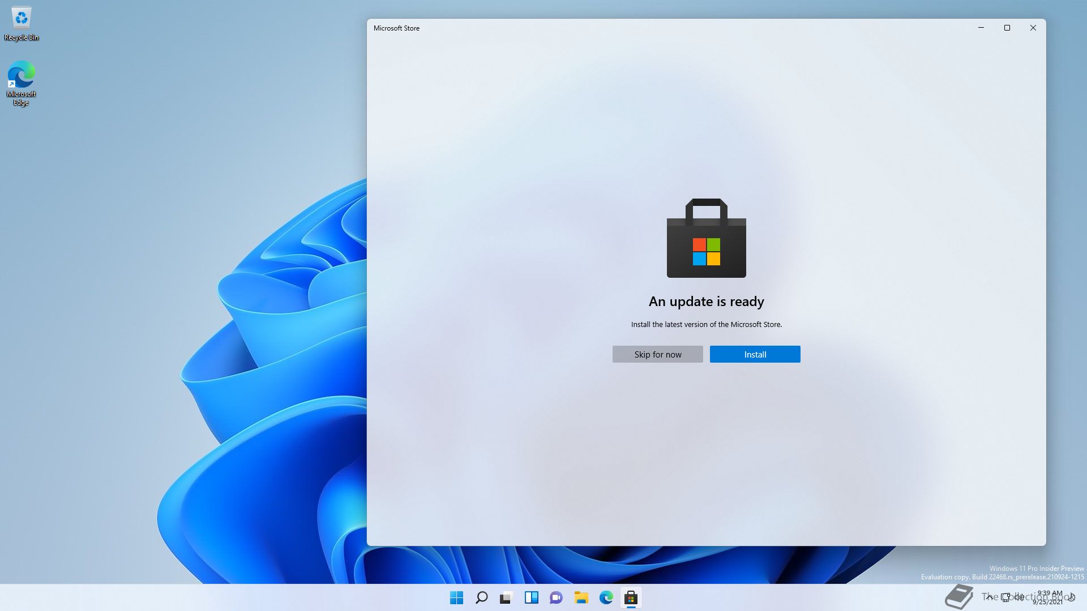
Task: Install the Microsoft Store update
Action: click(755, 354)
